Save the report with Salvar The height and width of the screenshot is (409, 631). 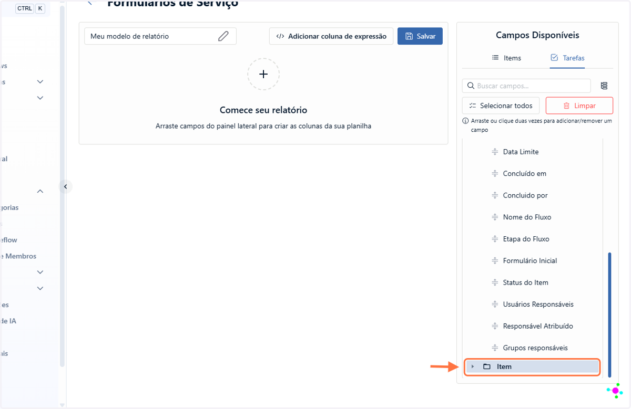pos(420,36)
